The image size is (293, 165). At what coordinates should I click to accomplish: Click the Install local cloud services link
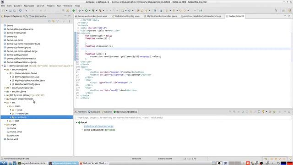click(x=98, y=126)
